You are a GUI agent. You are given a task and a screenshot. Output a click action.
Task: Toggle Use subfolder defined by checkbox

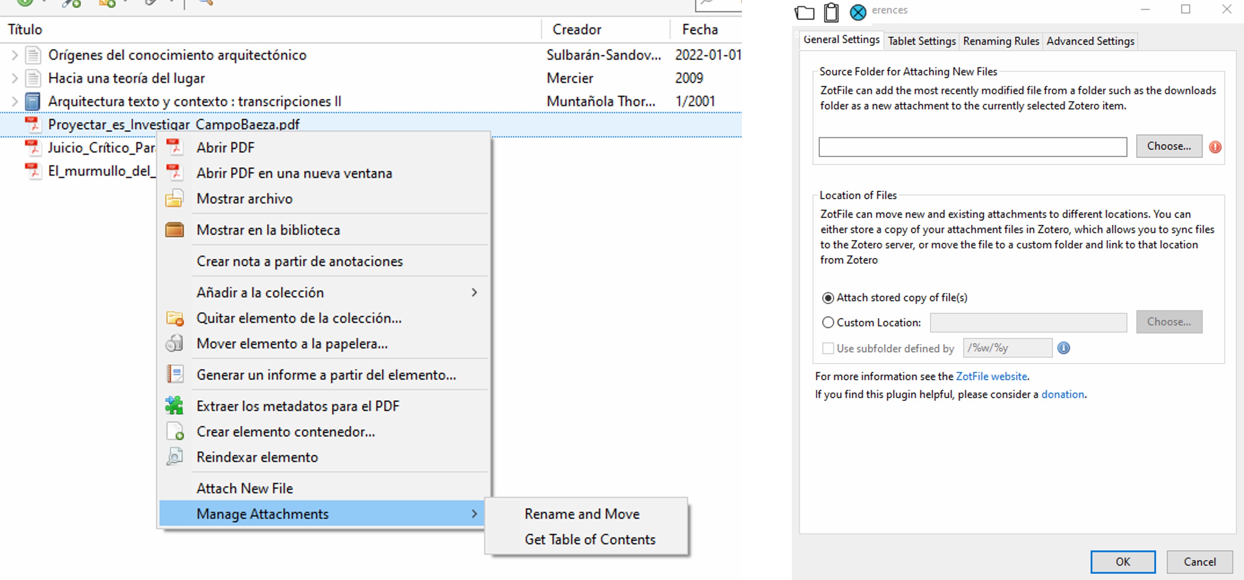click(828, 348)
